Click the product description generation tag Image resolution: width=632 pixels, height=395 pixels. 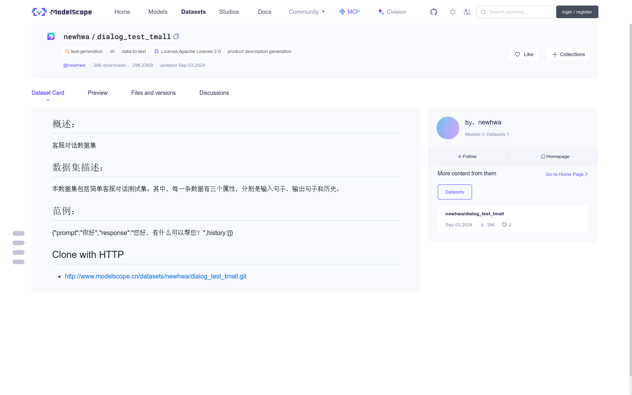pyautogui.click(x=260, y=51)
